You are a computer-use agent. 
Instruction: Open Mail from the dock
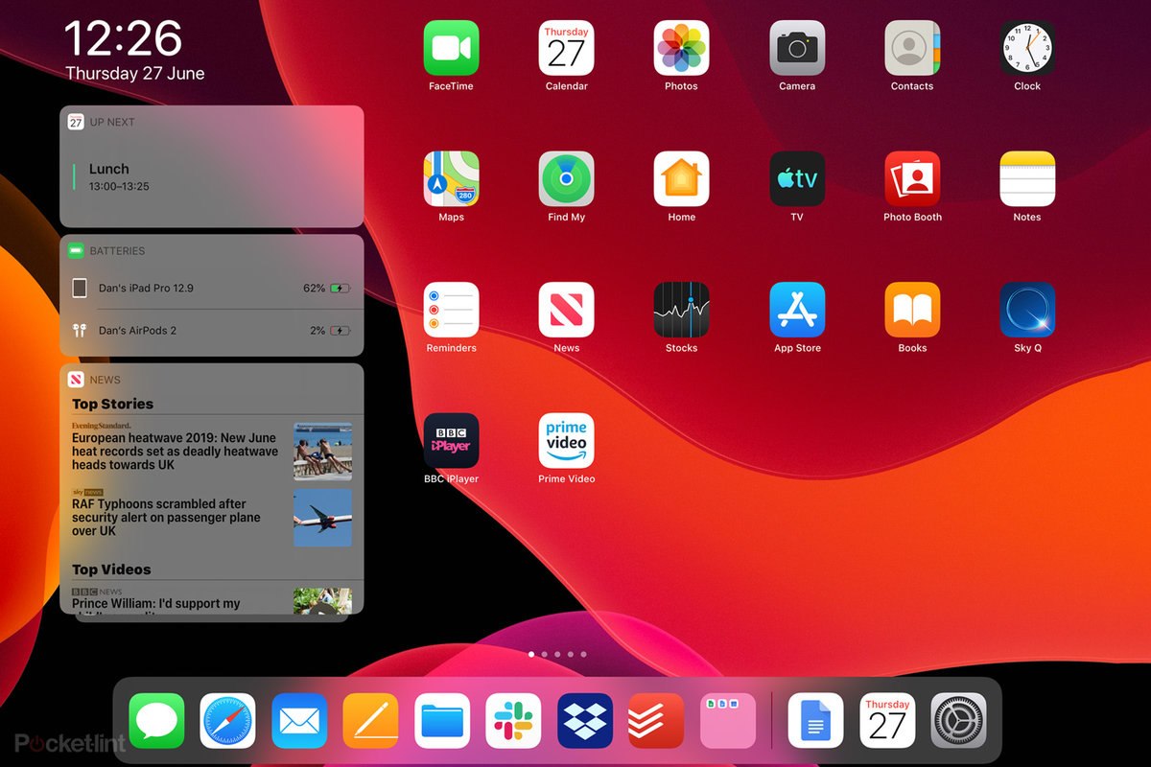tap(299, 721)
